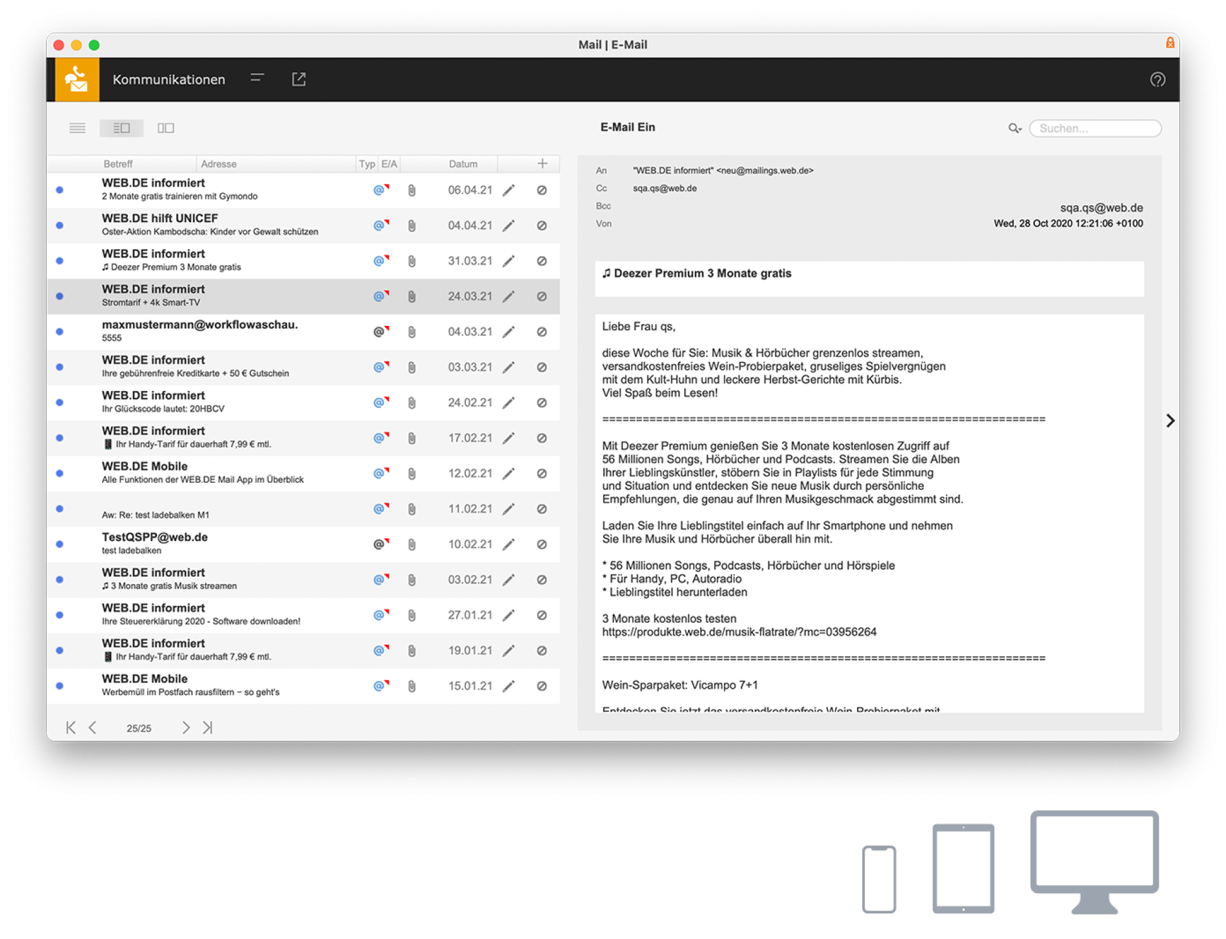Image resolution: width=1226 pixels, height=939 pixels.
Task: Open the musik-flatrate link in the email body
Action: tap(739, 632)
